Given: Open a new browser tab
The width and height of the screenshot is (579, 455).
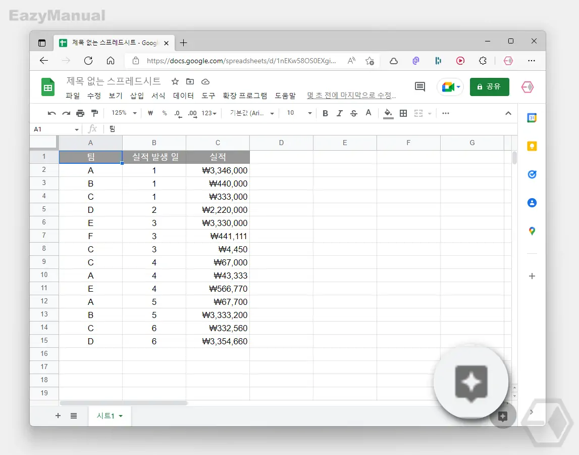Looking at the screenshot, I should 183,43.
